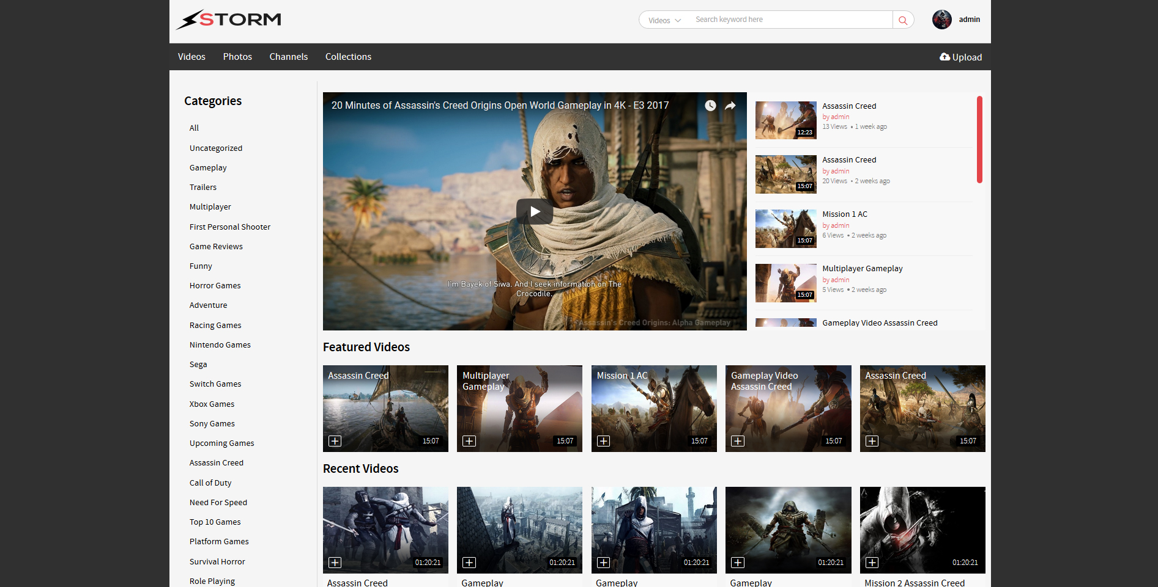Viewport: 1158px width, 587px height.
Task: Select the Survival Horror category
Action: click(x=217, y=562)
